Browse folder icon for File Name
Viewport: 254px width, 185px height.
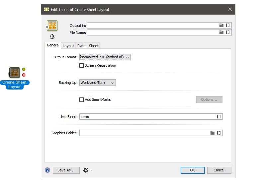coord(221,32)
